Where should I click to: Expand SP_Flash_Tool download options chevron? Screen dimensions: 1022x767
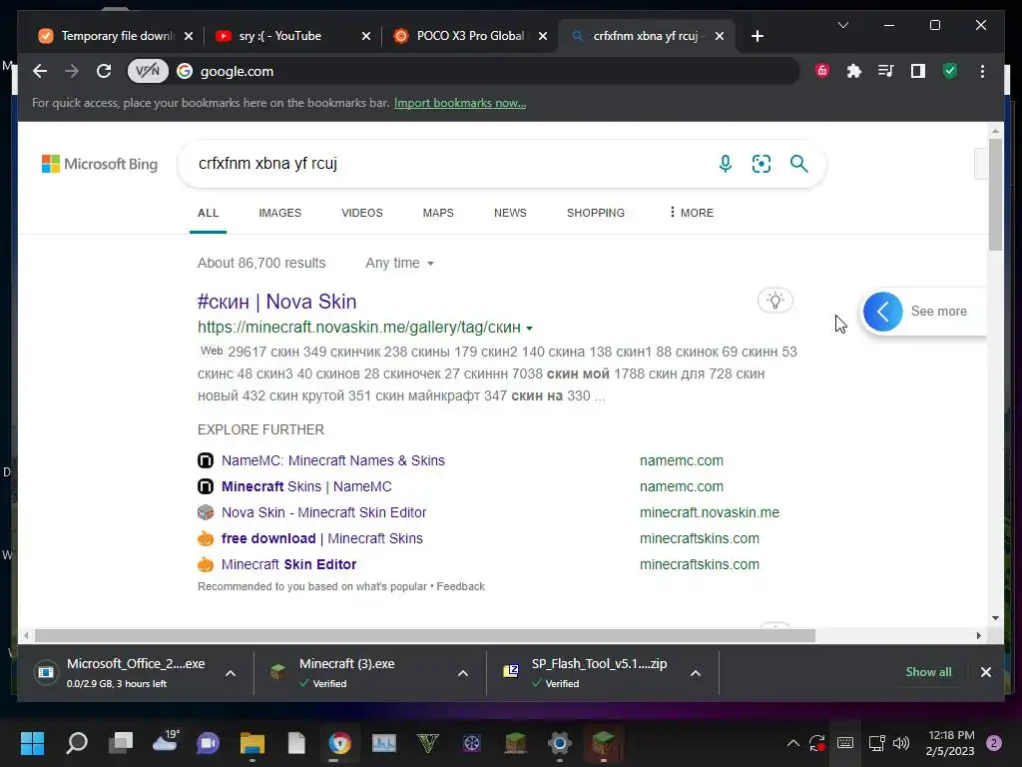tap(696, 673)
